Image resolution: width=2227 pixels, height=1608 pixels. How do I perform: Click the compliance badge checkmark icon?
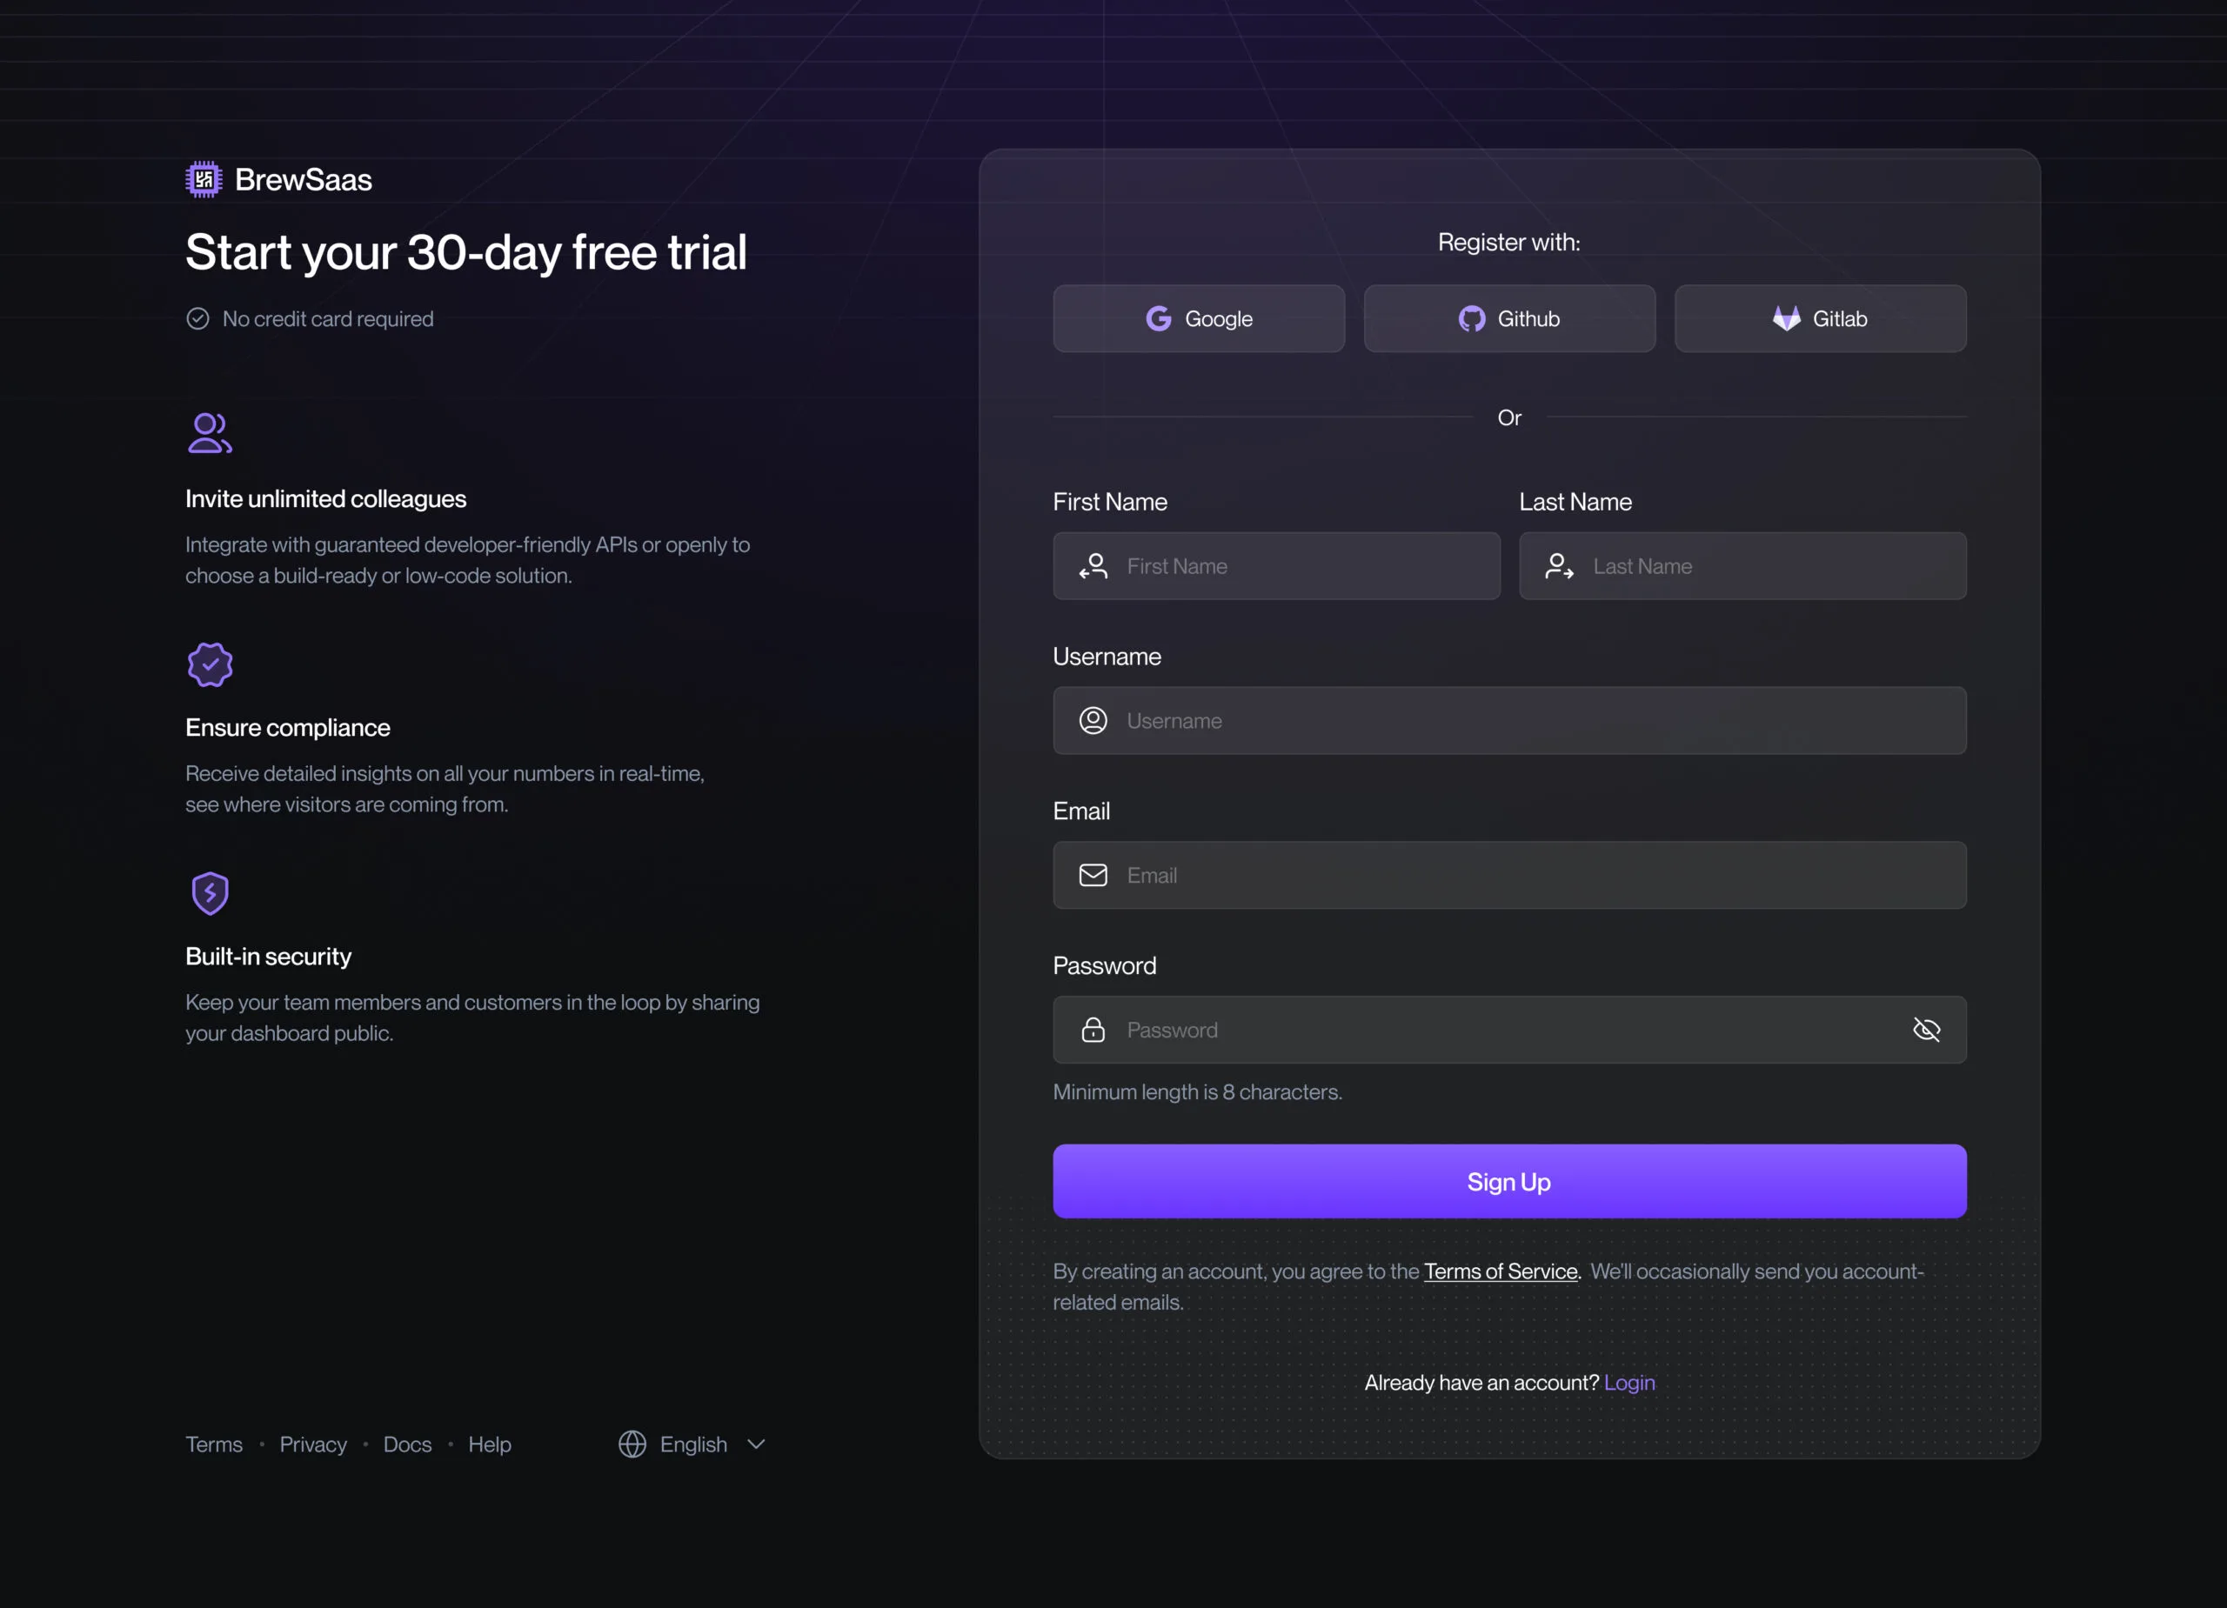coord(211,664)
